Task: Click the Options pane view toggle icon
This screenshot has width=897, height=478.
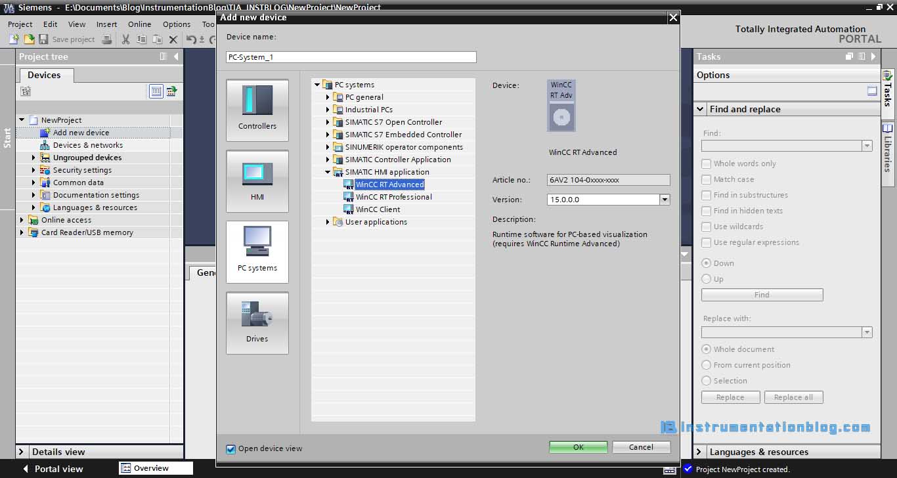Action: coord(872,91)
